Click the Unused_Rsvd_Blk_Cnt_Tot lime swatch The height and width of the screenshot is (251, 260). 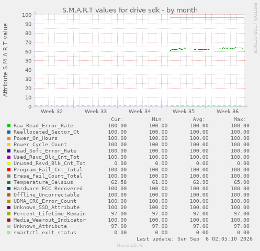[x=9, y=163]
